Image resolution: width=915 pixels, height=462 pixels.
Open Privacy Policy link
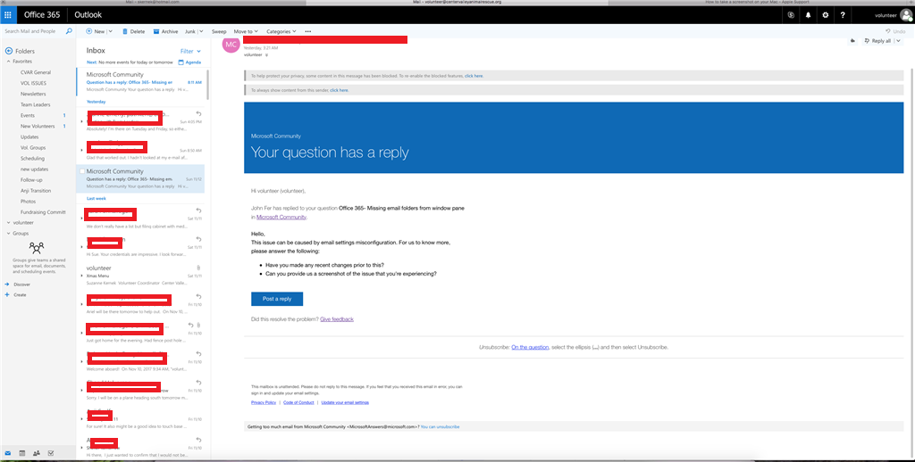264,402
